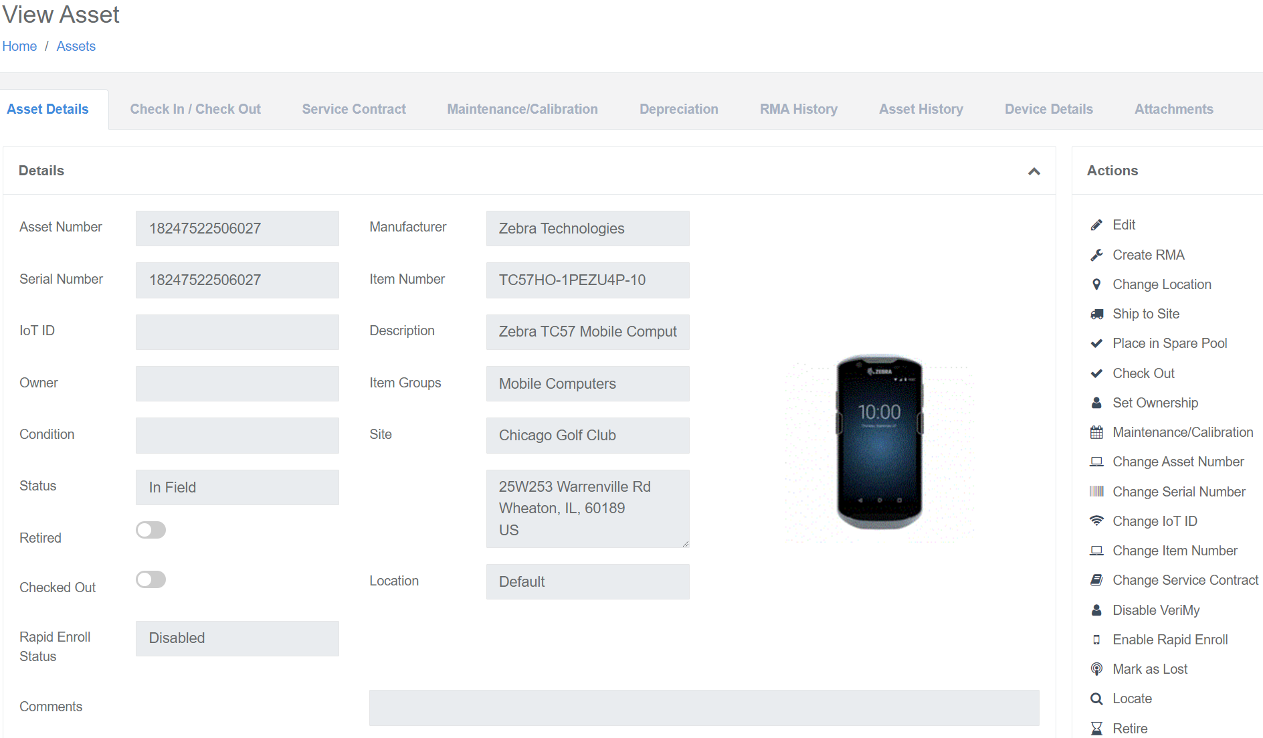
Task: Toggle the Checked Out switch
Action: click(151, 579)
